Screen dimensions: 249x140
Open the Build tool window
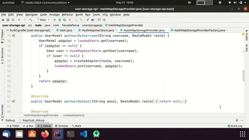[x=77, y=126]
